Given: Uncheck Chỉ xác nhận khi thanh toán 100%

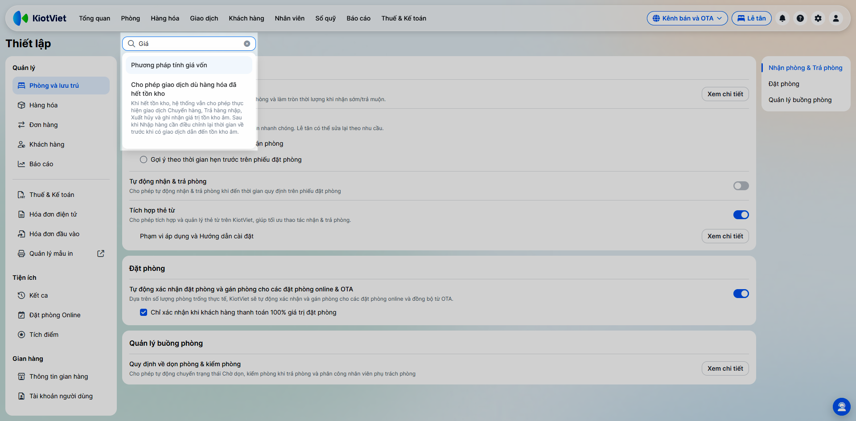Looking at the screenshot, I should pos(144,312).
